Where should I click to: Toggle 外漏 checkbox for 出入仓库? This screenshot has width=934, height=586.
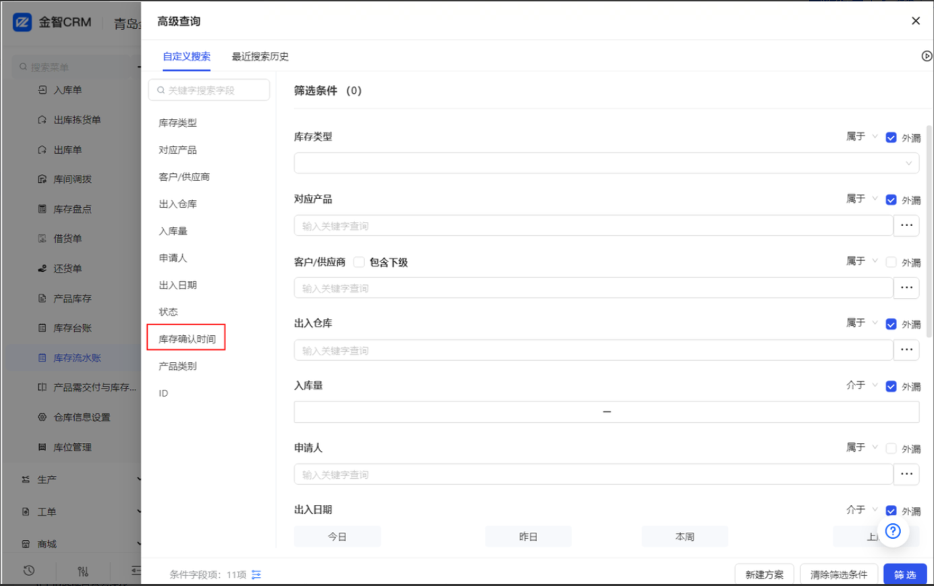[891, 324]
